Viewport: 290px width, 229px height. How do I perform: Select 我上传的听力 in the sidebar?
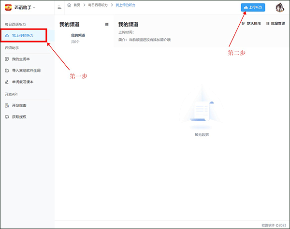(x=23, y=36)
